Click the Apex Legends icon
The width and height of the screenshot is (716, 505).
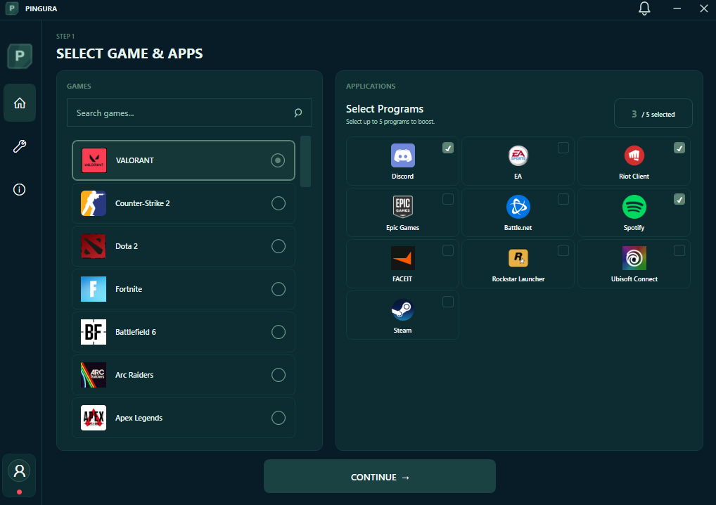[94, 418]
